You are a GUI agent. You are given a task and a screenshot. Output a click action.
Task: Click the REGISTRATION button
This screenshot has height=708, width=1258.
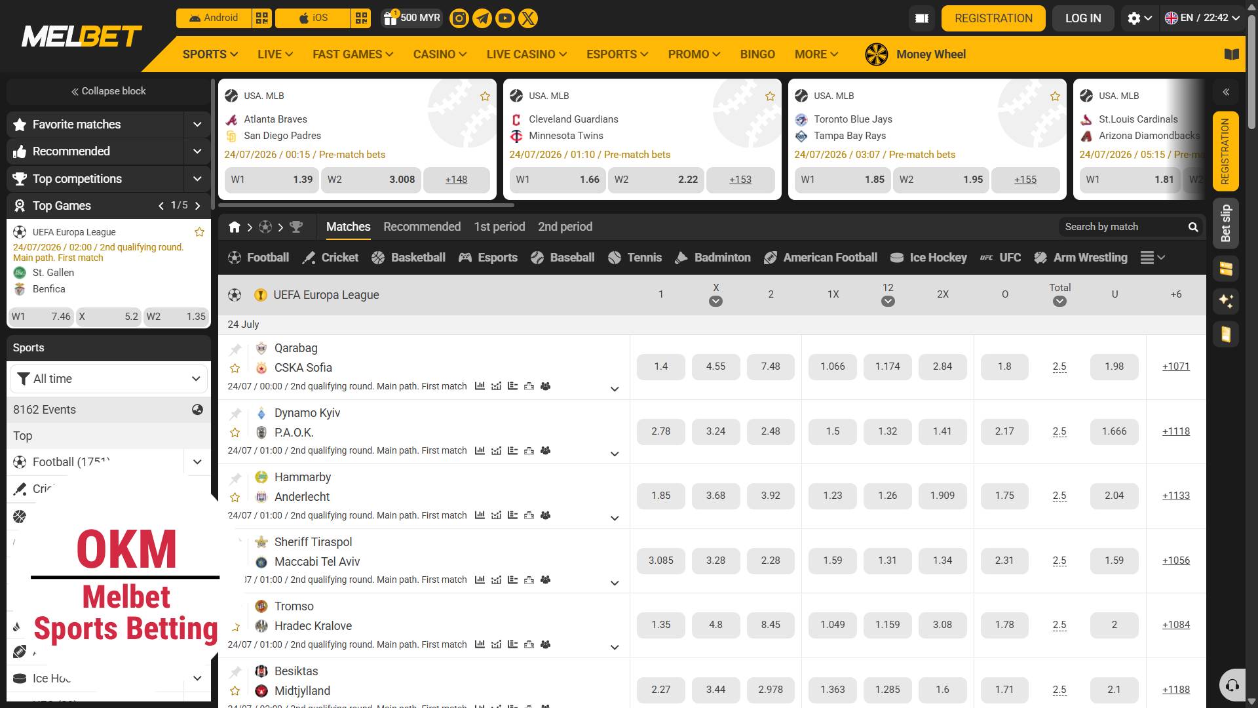pos(993,18)
